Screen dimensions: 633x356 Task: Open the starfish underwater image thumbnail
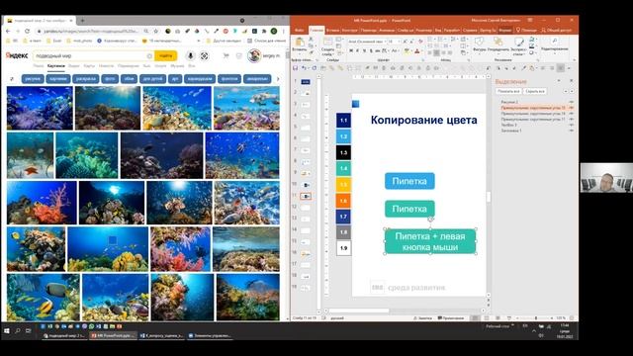pos(31,155)
